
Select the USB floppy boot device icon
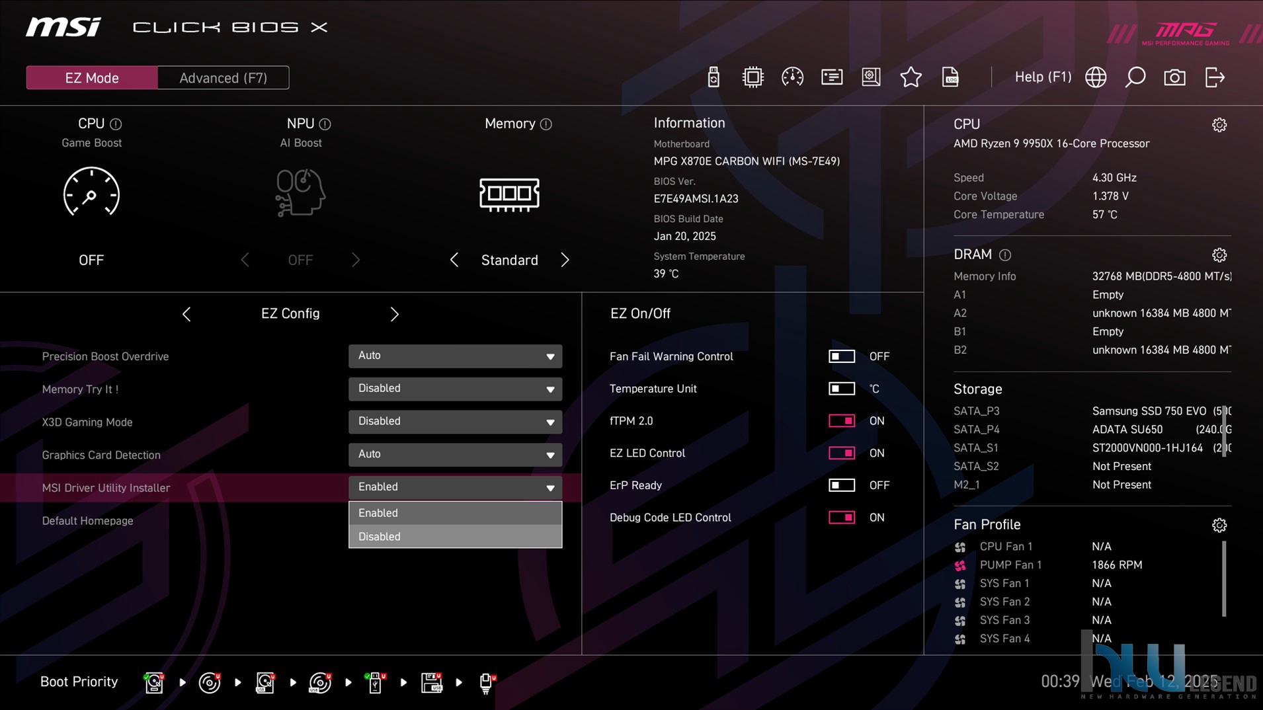[x=432, y=682]
